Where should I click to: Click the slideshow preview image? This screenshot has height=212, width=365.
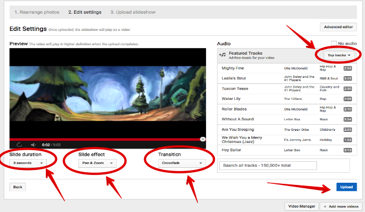(x=108, y=93)
